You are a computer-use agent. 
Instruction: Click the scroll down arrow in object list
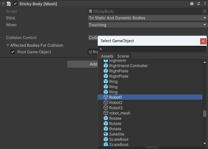pos(205,143)
